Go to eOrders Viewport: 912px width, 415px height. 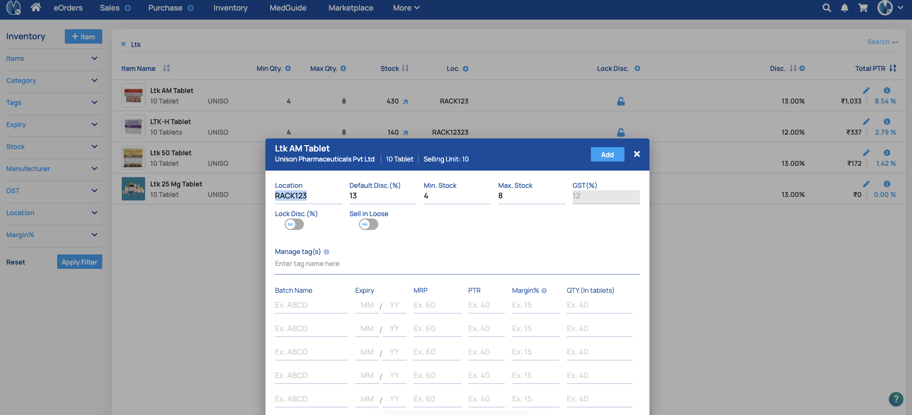[68, 8]
